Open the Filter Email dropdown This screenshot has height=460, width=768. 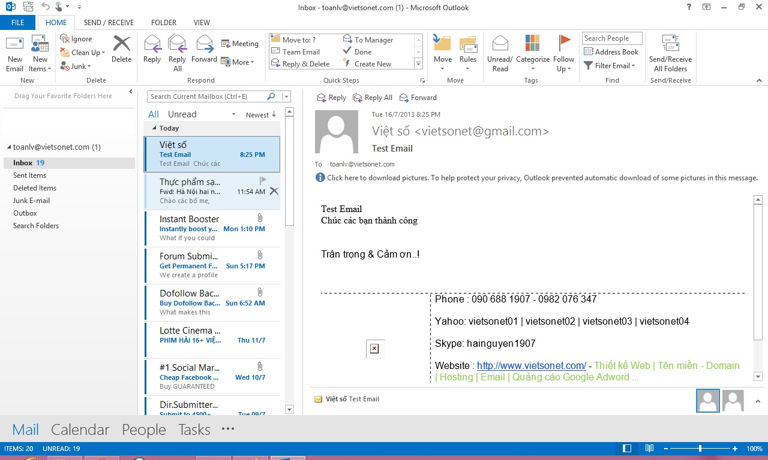point(610,66)
